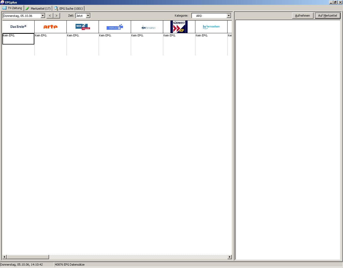This screenshot has height=268, width=343.
Task: Click the Südwest RP channel logo
Action: click(179, 27)
